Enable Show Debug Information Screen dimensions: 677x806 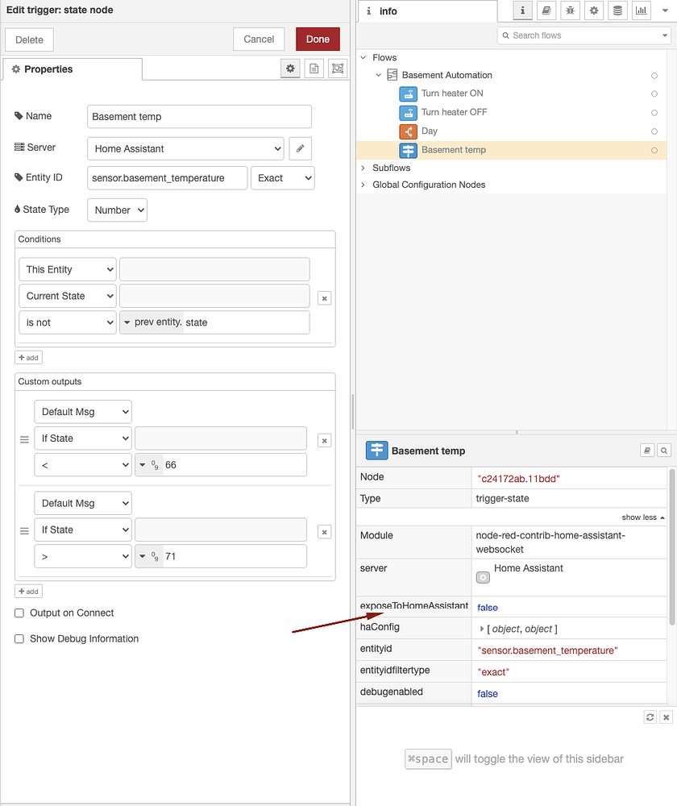point(20,638)
